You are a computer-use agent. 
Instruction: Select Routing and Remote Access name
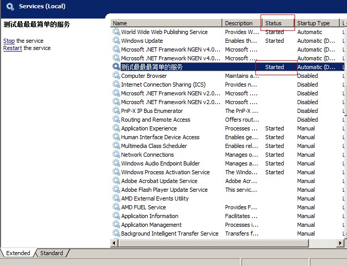155,120
